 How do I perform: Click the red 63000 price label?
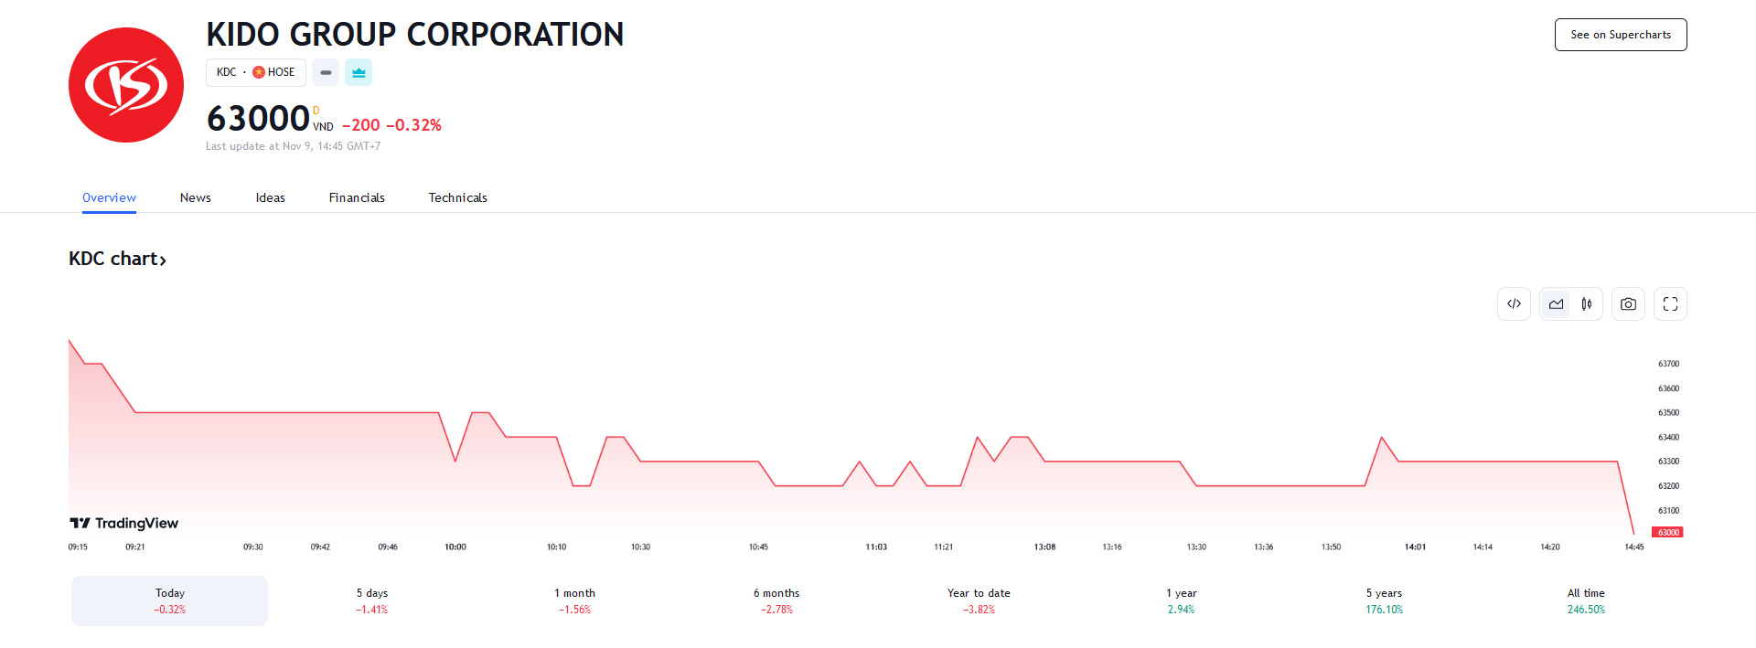[x=1668, y=532]
